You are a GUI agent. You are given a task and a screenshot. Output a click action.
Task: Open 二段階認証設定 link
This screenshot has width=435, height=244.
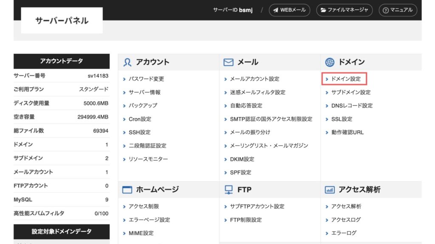(x=147, y=146)
